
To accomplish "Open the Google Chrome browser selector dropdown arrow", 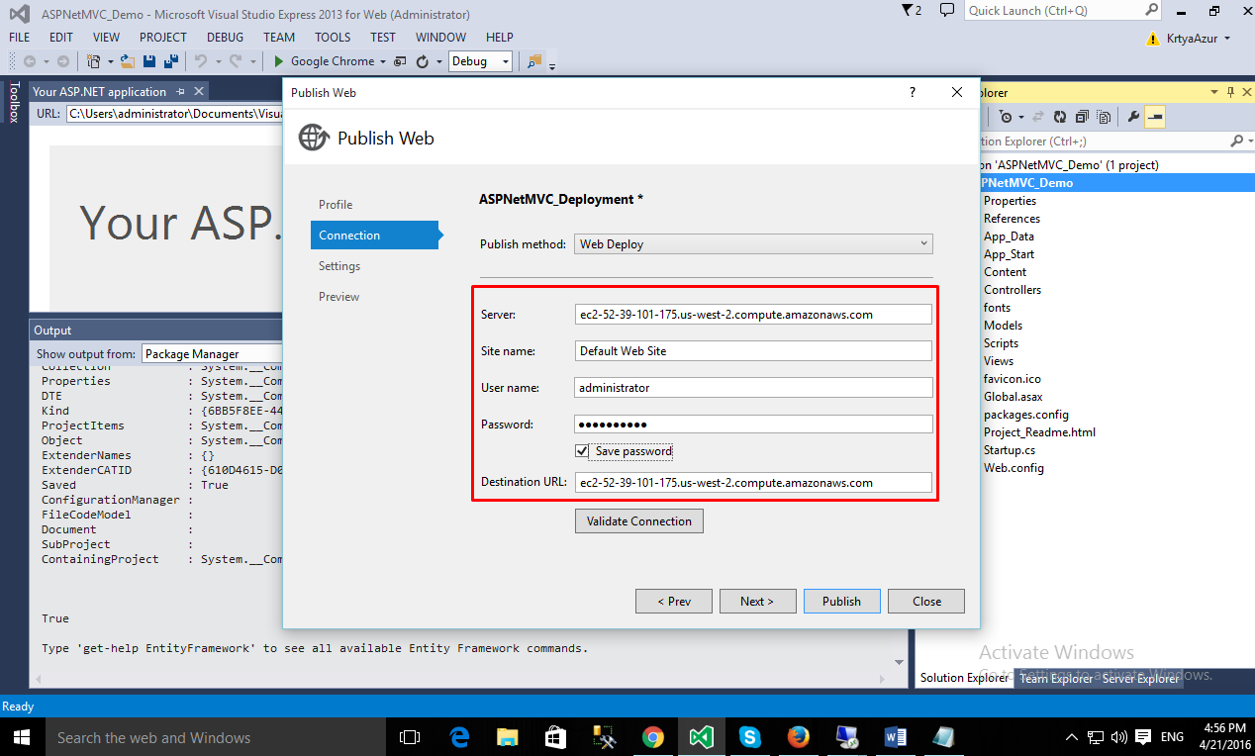I will (x=382, y=61).
